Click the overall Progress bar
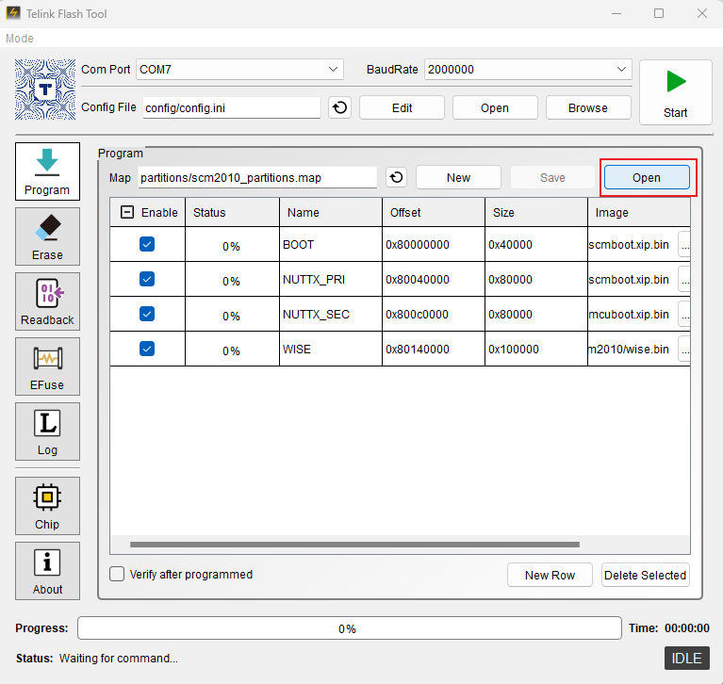Screen dimensions: 723x684 tap(350, 628)
